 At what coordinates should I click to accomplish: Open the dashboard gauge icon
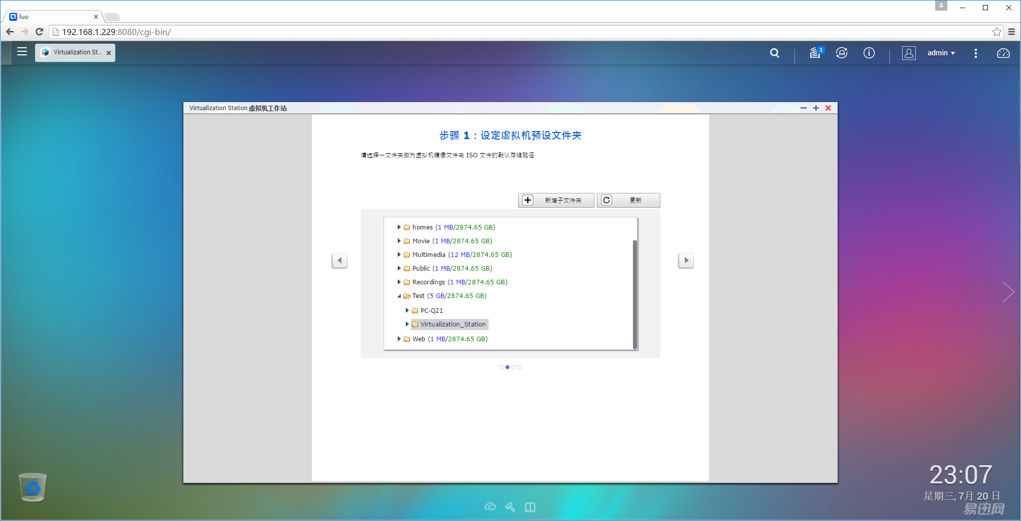(1003, 53)
